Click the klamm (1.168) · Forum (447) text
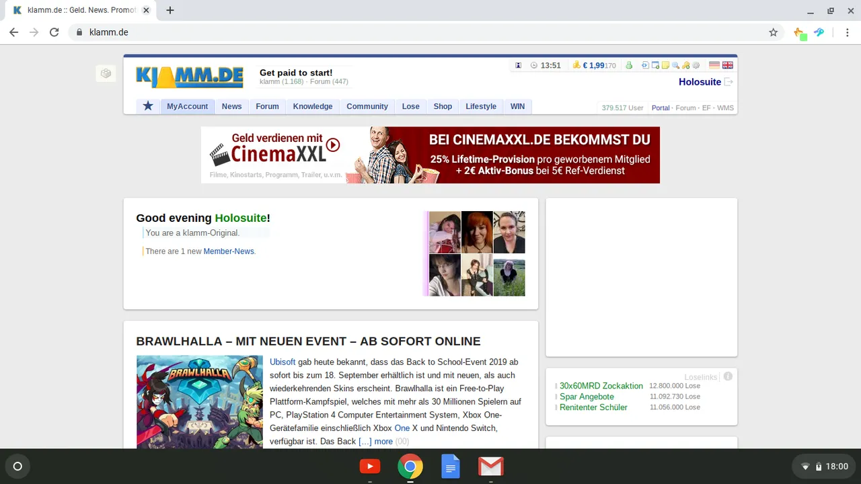Viewport: 861px width, 484px height. click(304, 82)
